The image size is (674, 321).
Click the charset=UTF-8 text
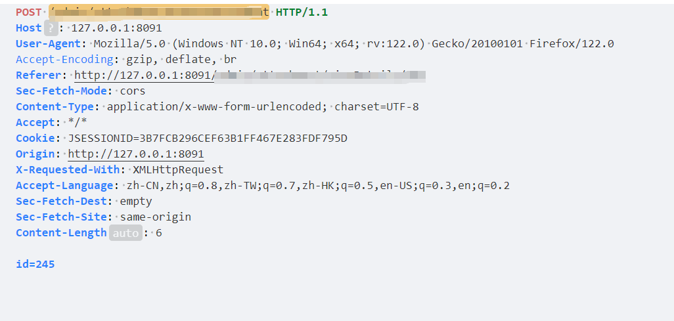coord(376,107)
